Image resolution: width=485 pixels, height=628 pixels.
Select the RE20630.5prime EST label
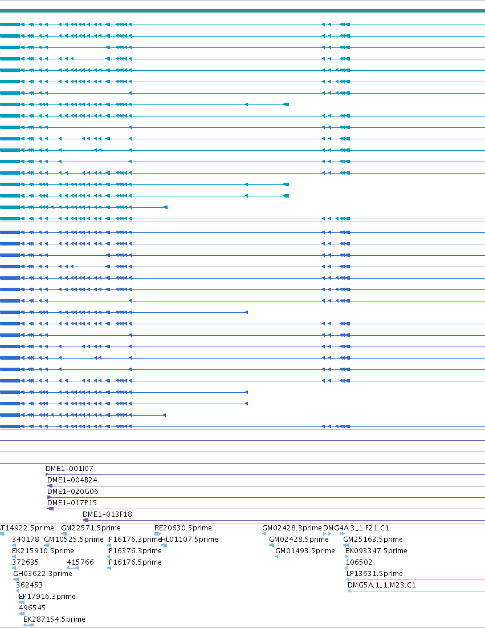(183, 528)
